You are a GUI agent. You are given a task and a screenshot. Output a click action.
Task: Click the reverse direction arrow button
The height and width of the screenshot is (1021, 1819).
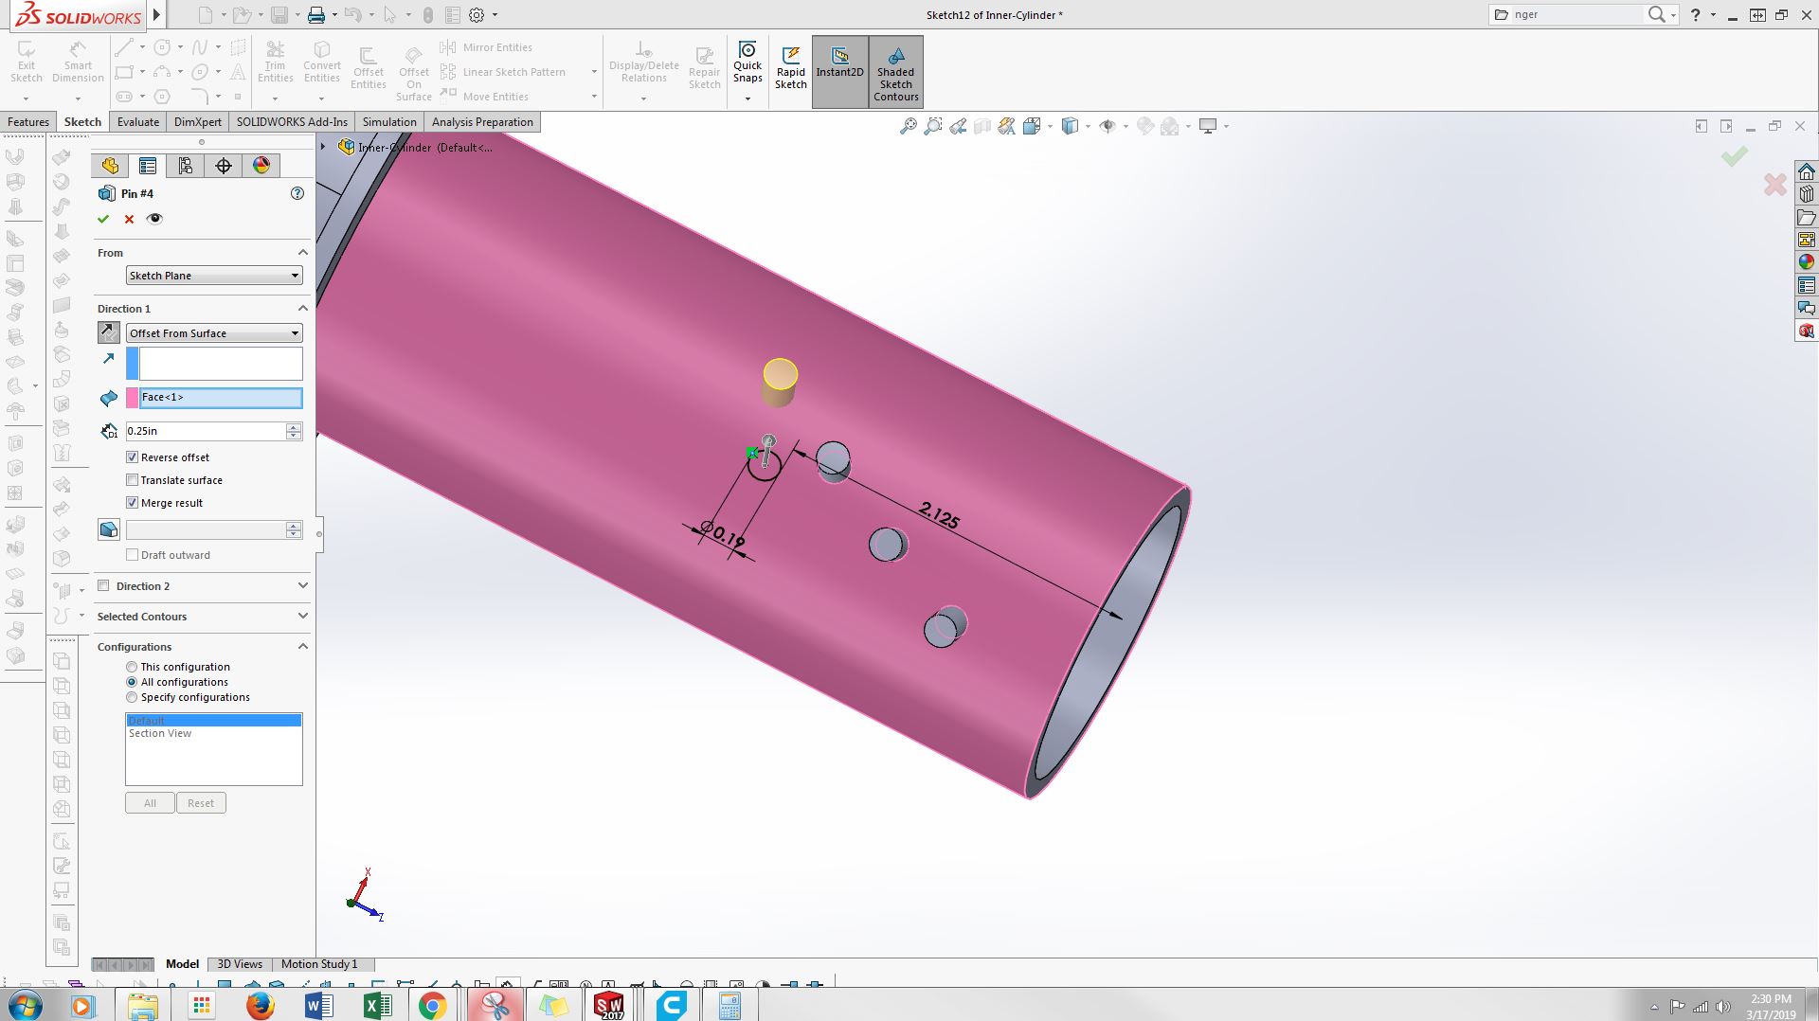109,332
